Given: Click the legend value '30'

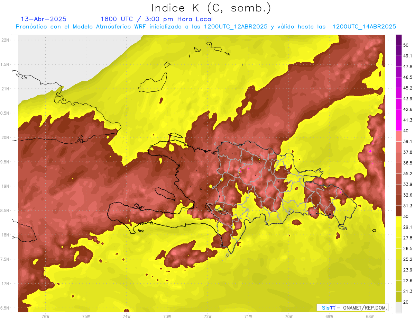Looking at the screenshot, I should [406, 216].
